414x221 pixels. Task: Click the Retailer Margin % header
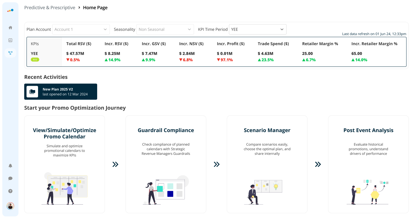(320, 44)
